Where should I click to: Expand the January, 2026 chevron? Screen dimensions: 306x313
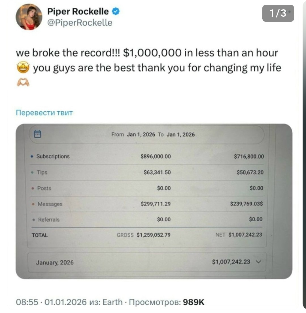click(257, 262)
